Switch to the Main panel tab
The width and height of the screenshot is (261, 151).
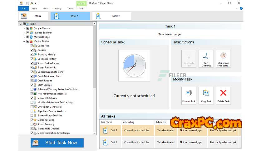[x=34, y=16]
